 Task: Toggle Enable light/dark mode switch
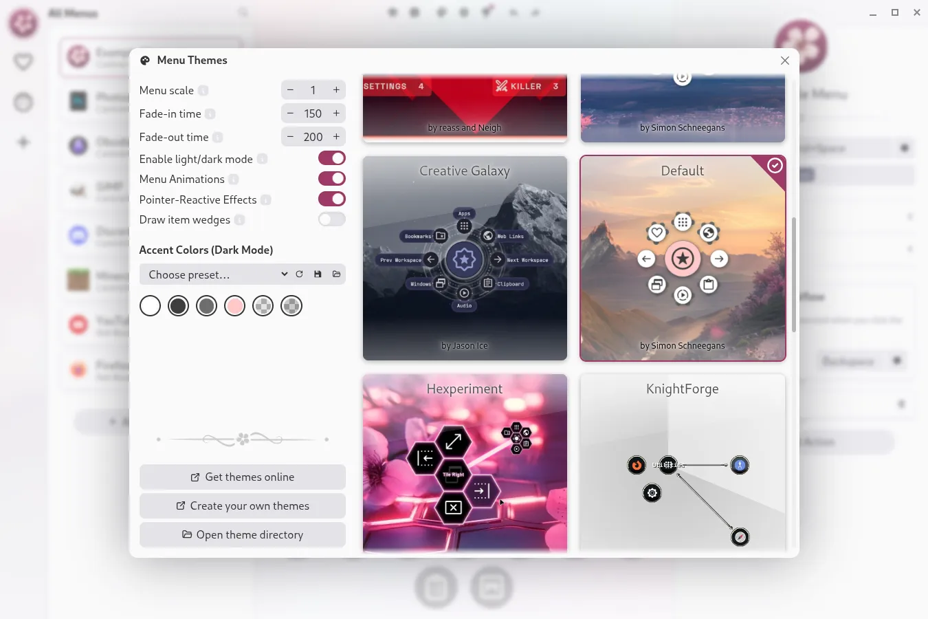(x=332, y=158)
